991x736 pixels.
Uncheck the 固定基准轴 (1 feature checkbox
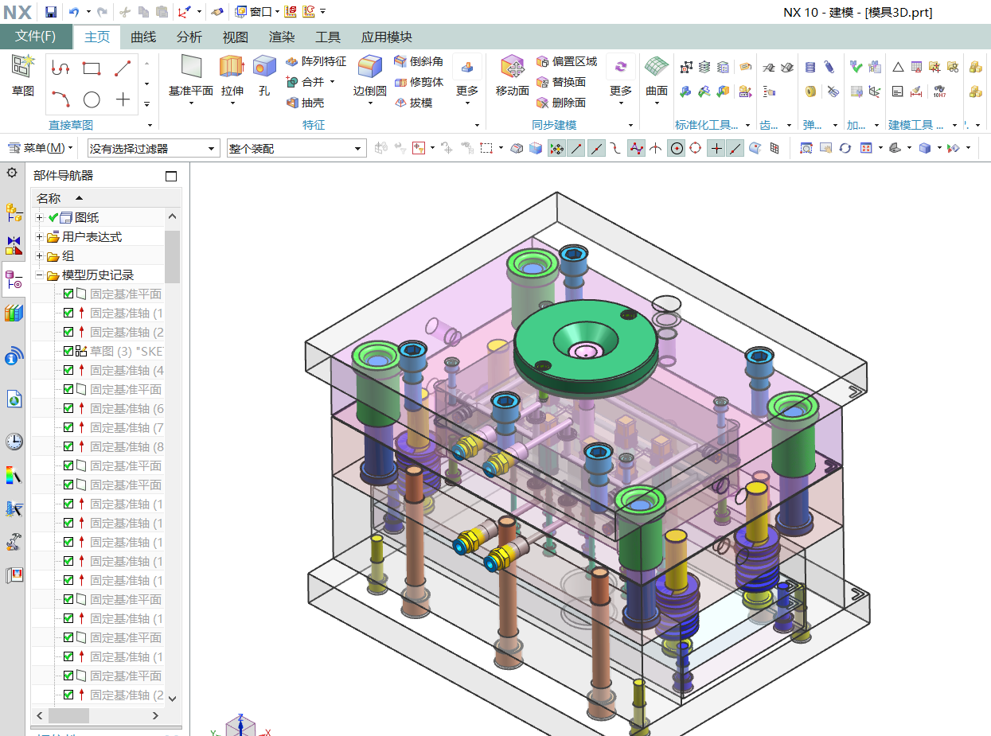(68, 313)
